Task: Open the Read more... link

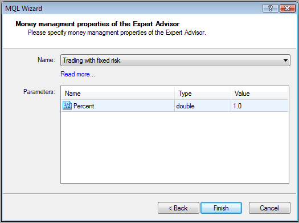Action: pyautogui.click(x=77, y=74)
